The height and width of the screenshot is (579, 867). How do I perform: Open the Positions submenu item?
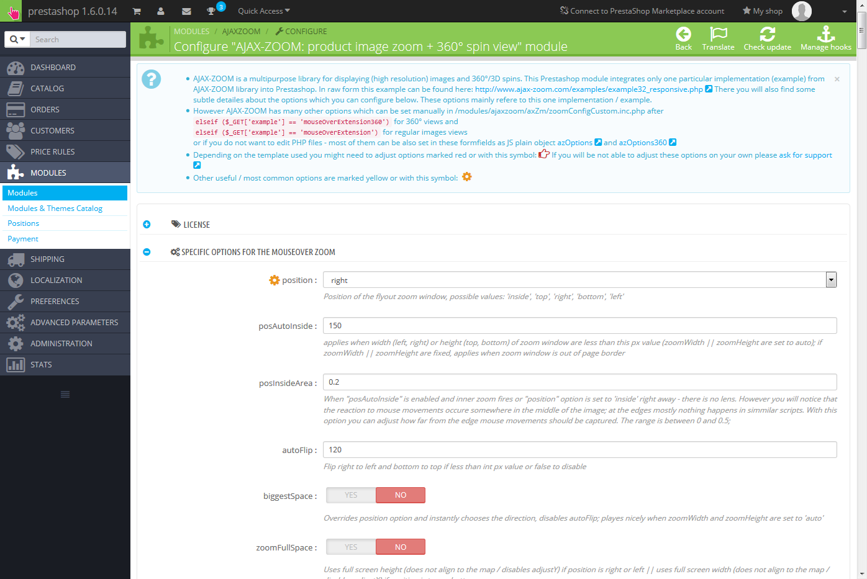click(23, 223)
